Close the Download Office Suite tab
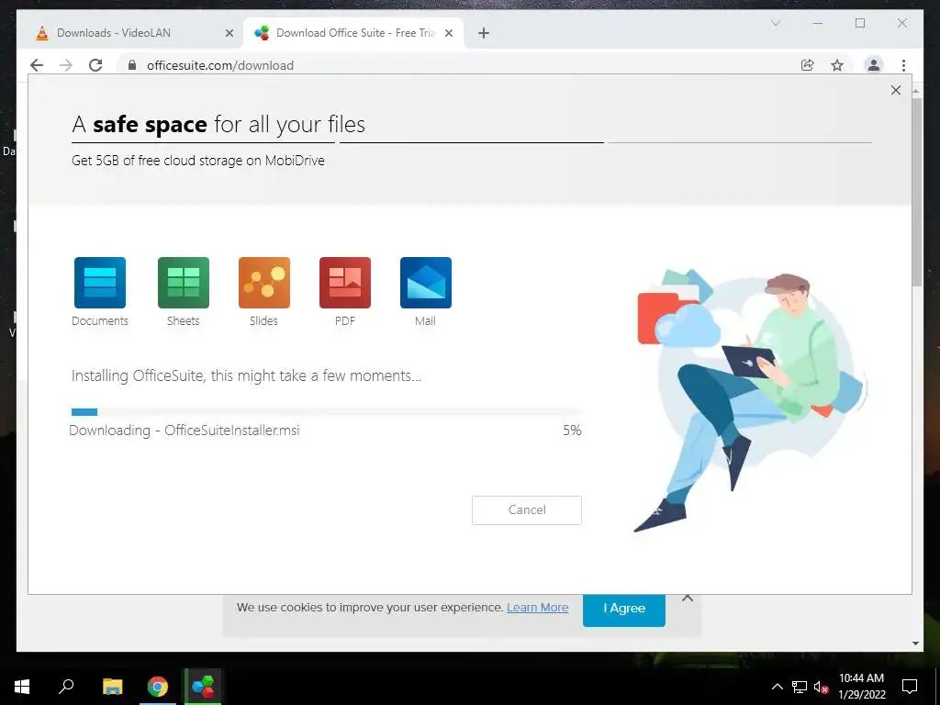The image size is (940, 705). tap(448, 33)
